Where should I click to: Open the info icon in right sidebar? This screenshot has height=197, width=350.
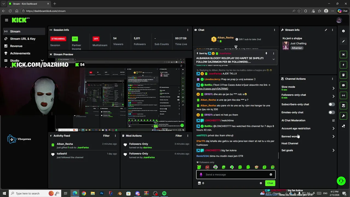pos(343,31)
